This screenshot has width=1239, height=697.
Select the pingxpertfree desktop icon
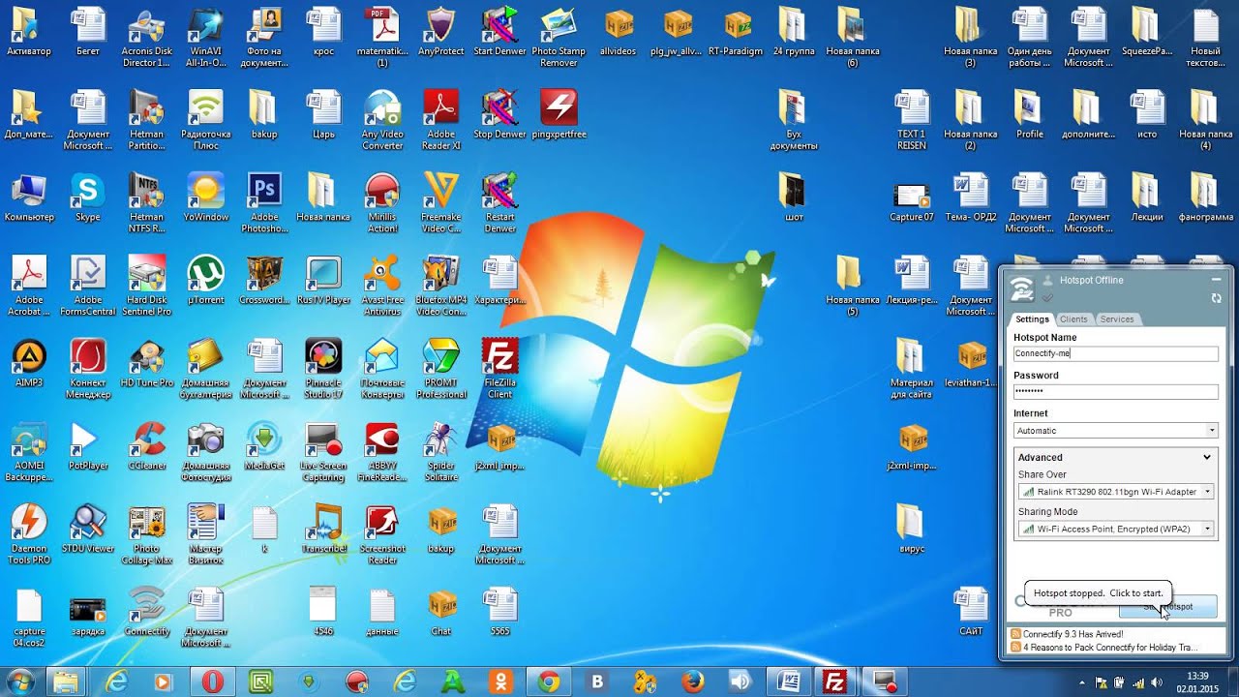(559, 114)
